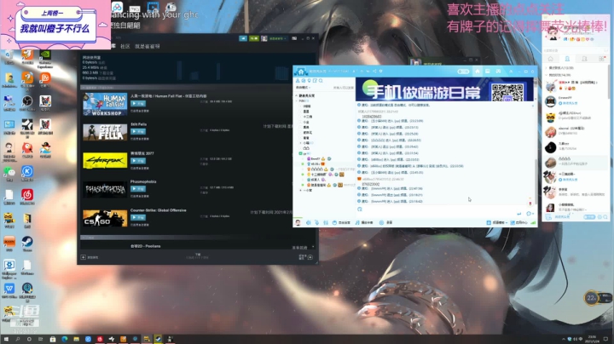Click the free-speech mode button in YY bar

click(341, 222)
